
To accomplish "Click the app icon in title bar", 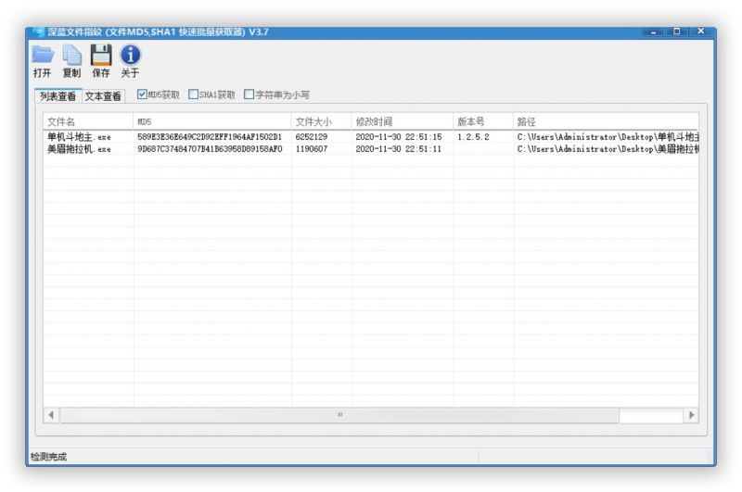I will click(38, 32).
